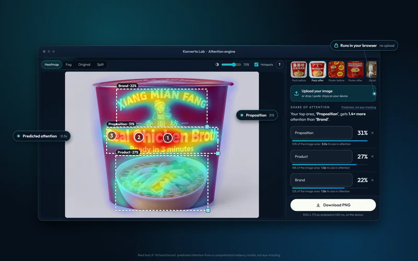Click the Download PNG button
This screenshot has height=261, width=418.
tap(333, 205)
